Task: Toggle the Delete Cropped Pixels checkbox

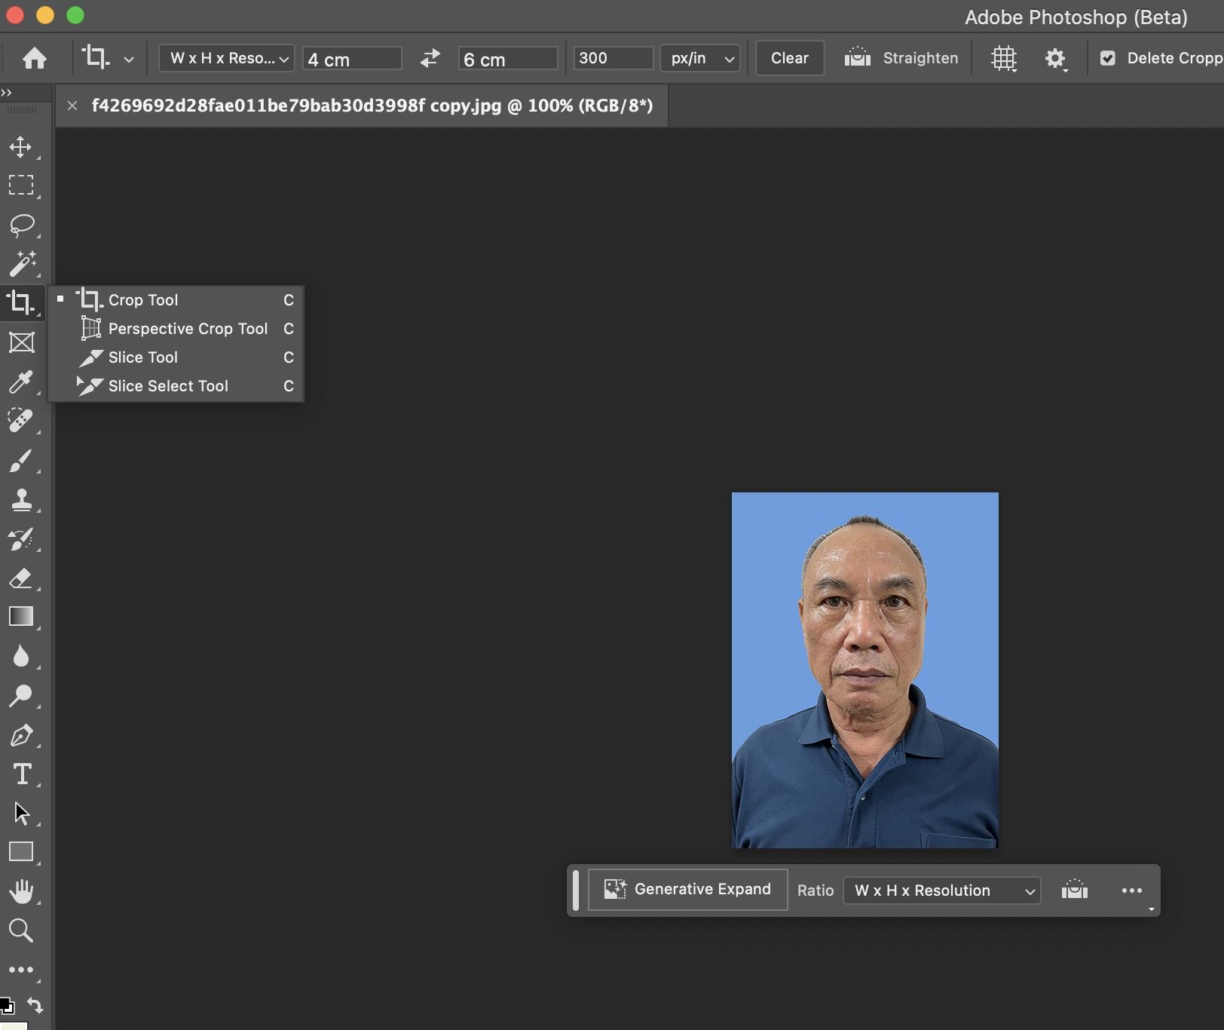Action: pyautogui.click(x=1107, y=58)
